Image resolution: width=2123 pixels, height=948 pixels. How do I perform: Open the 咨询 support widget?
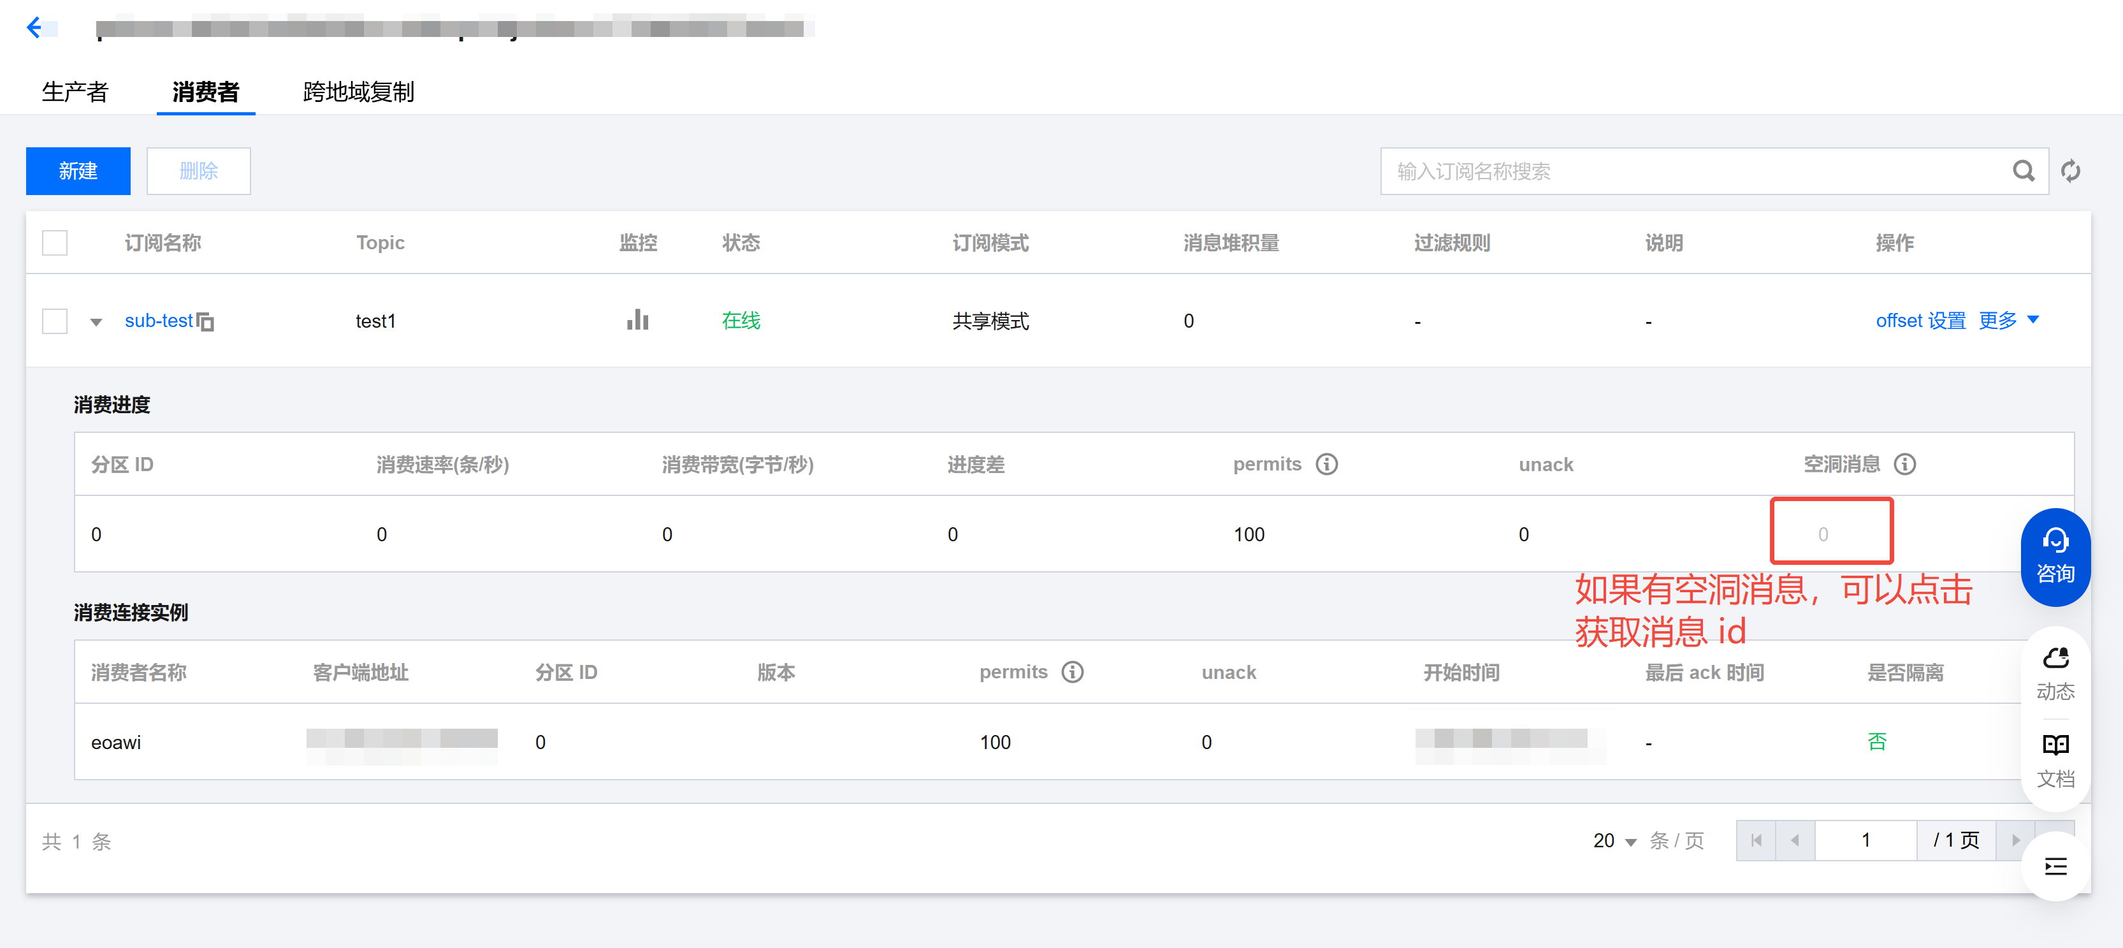2055,557
